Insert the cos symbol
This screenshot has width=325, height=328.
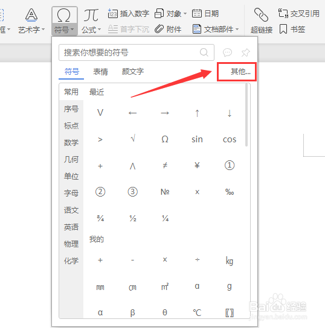230,139
